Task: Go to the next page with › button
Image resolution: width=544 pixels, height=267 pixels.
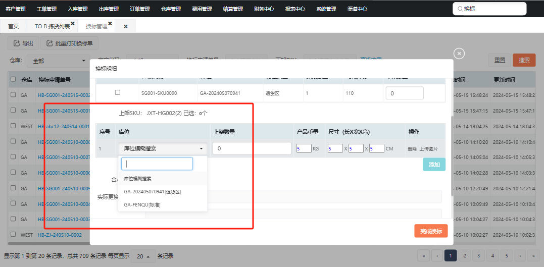Action: 520,256
